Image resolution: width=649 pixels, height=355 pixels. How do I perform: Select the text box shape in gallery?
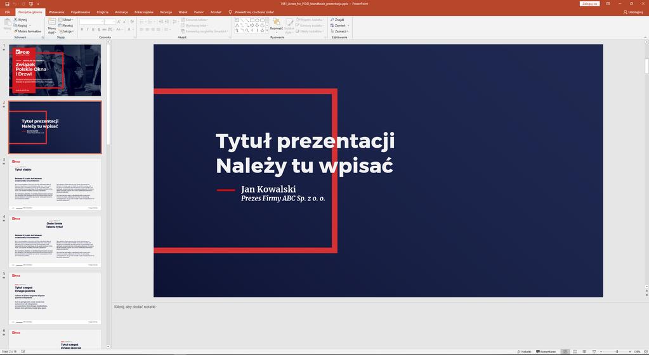(237, 20)
